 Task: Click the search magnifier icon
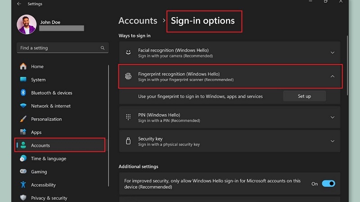[103, 48]
